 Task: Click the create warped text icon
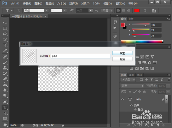tap(146, 11)
